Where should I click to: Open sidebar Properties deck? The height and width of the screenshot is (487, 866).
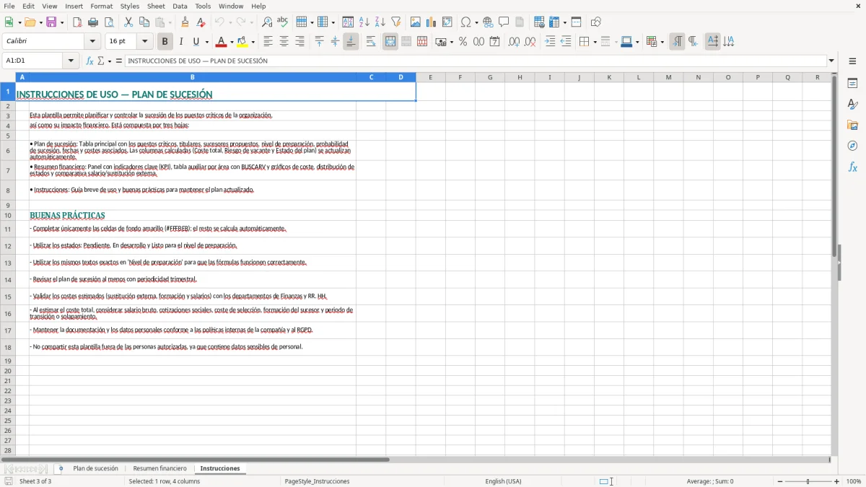(852, 84)
